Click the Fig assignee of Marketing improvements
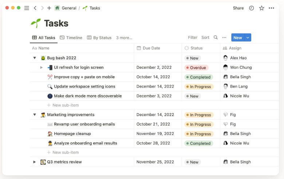This screenshot has height=179, width=284. pyautogui.click(x=229, y=115)
